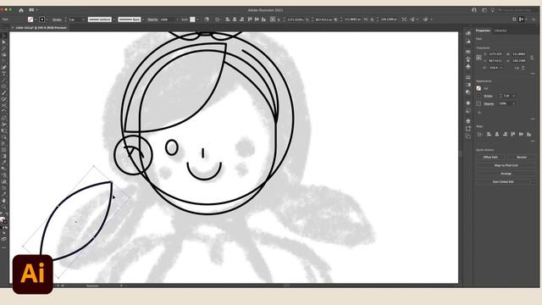Open the Gradient panel dock icon
Screen dimensions: 542x305
point(468,85)
